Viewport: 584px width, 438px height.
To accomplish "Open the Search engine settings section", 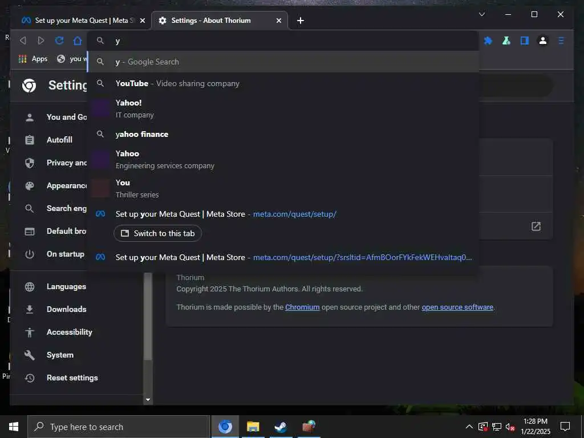I will click(x=55, y=208).
